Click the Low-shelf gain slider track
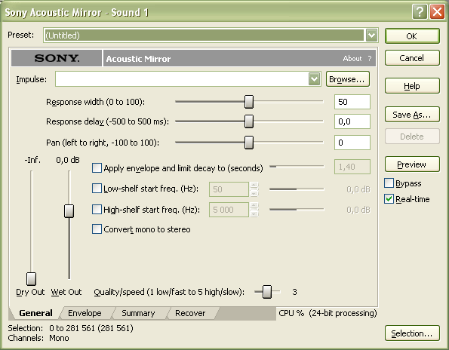This screenshot has width=449, height=350. coord(297,189)
